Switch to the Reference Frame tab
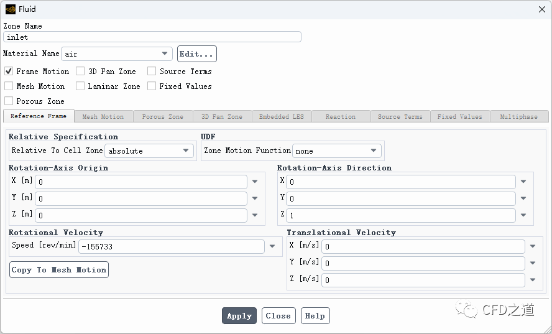This screenshot has height=334, width=552. coord(39,116)
